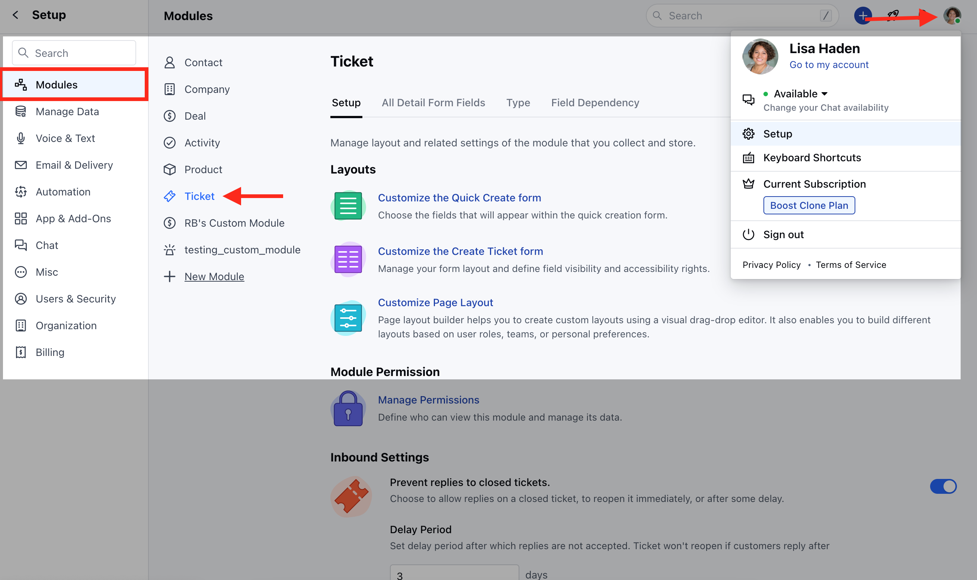Click the Manage Permissions padlock icon

348,408
